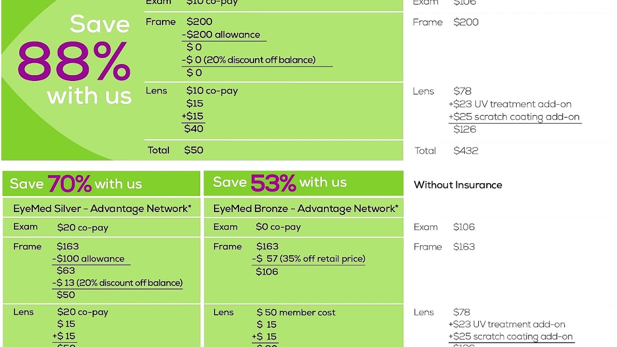Select the EyeMed Bronze - Advantage Network heading

306,209
